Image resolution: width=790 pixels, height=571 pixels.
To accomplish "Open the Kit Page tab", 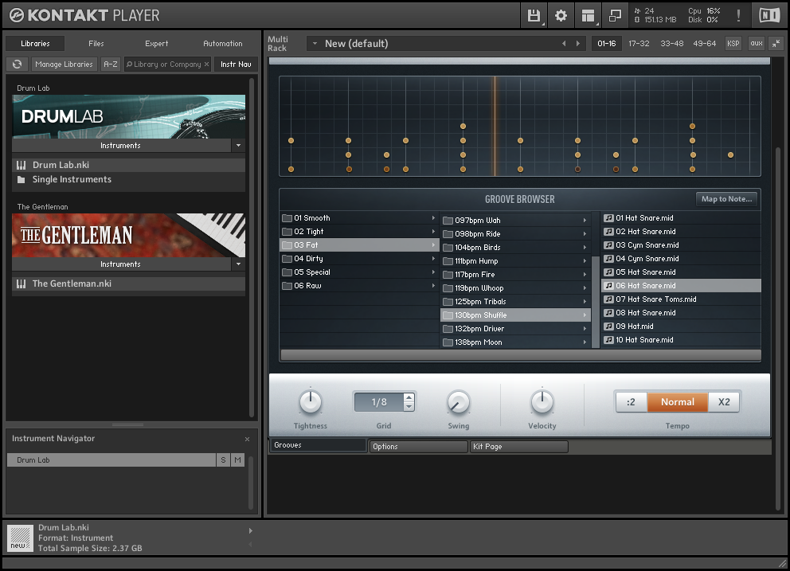I will coord(519,447).
